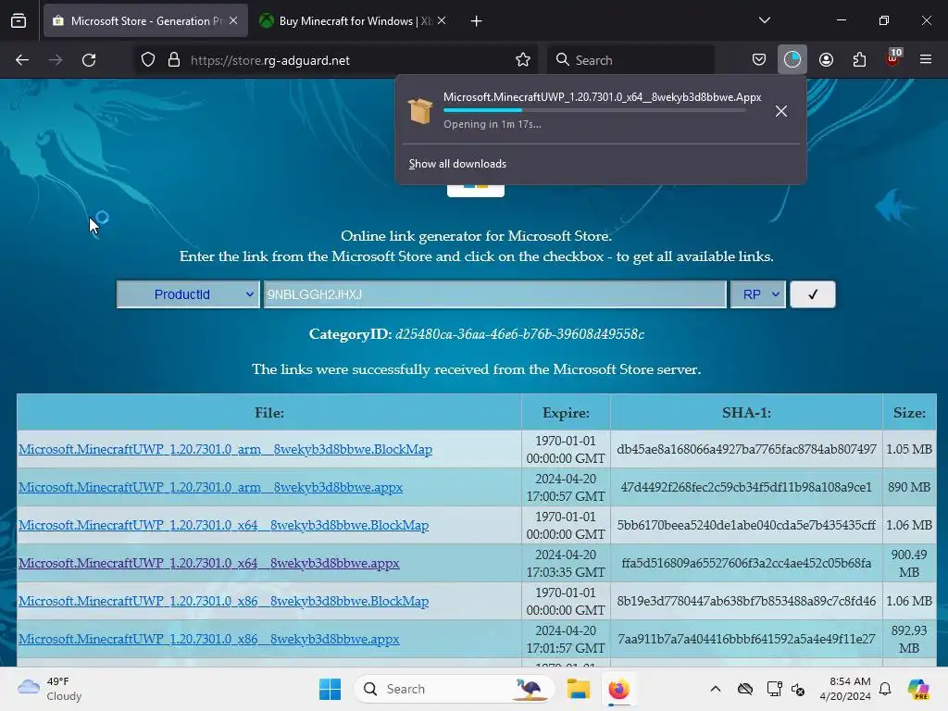This screenshot has width=948, height=711.
Task: Click the checkmark submit button
Action: (x=813, y=294)
